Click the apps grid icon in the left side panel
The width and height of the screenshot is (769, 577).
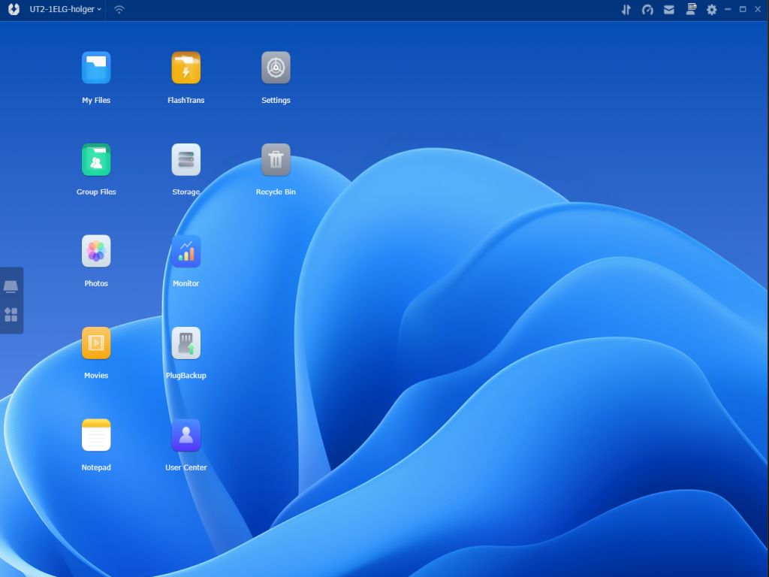(11, 315)
